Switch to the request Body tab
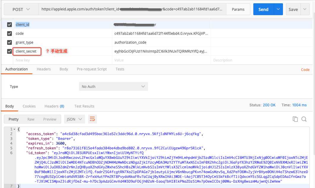This screenshot has width=315, height=188. [64, 69]
